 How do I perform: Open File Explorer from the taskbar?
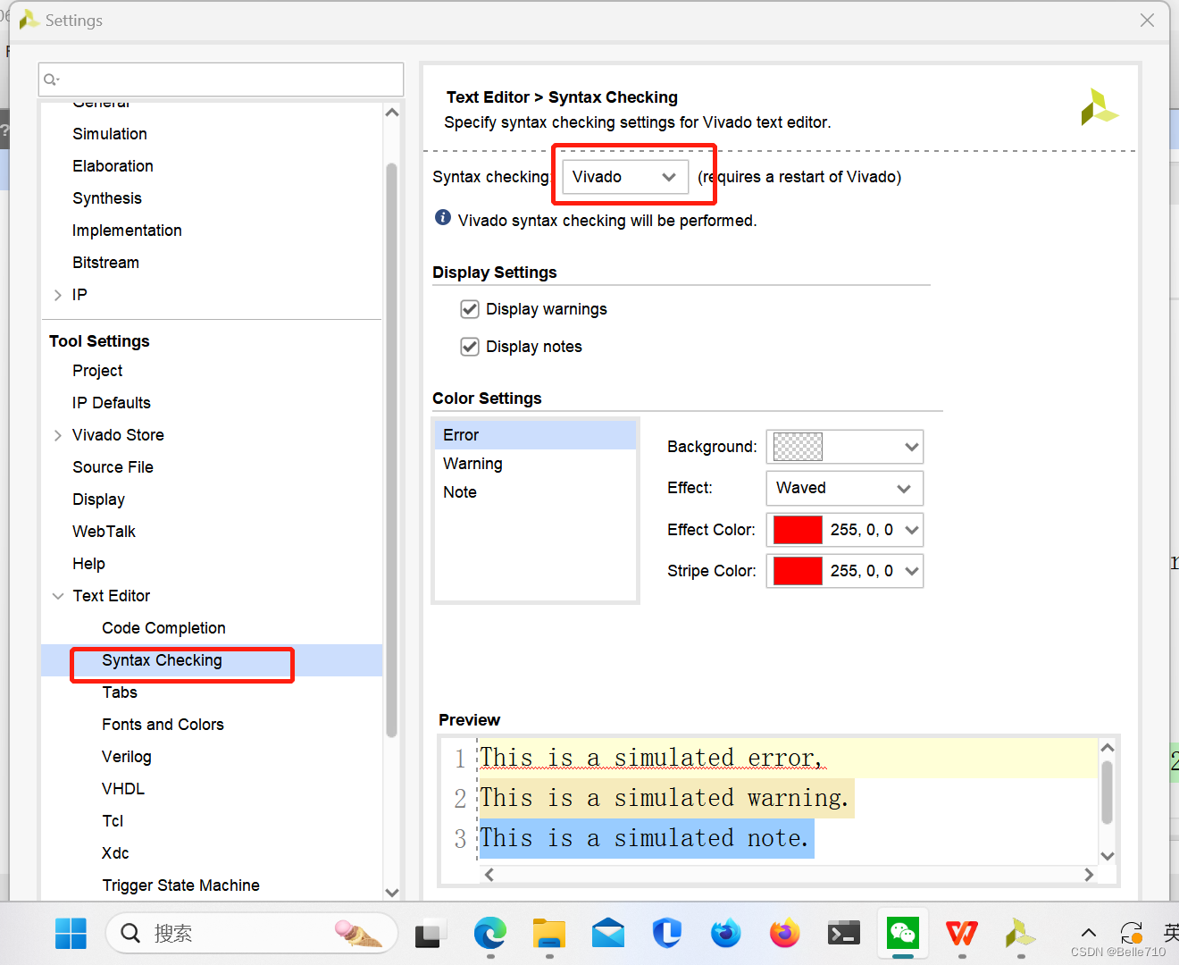pyautogui.click(x=549, y=934)
